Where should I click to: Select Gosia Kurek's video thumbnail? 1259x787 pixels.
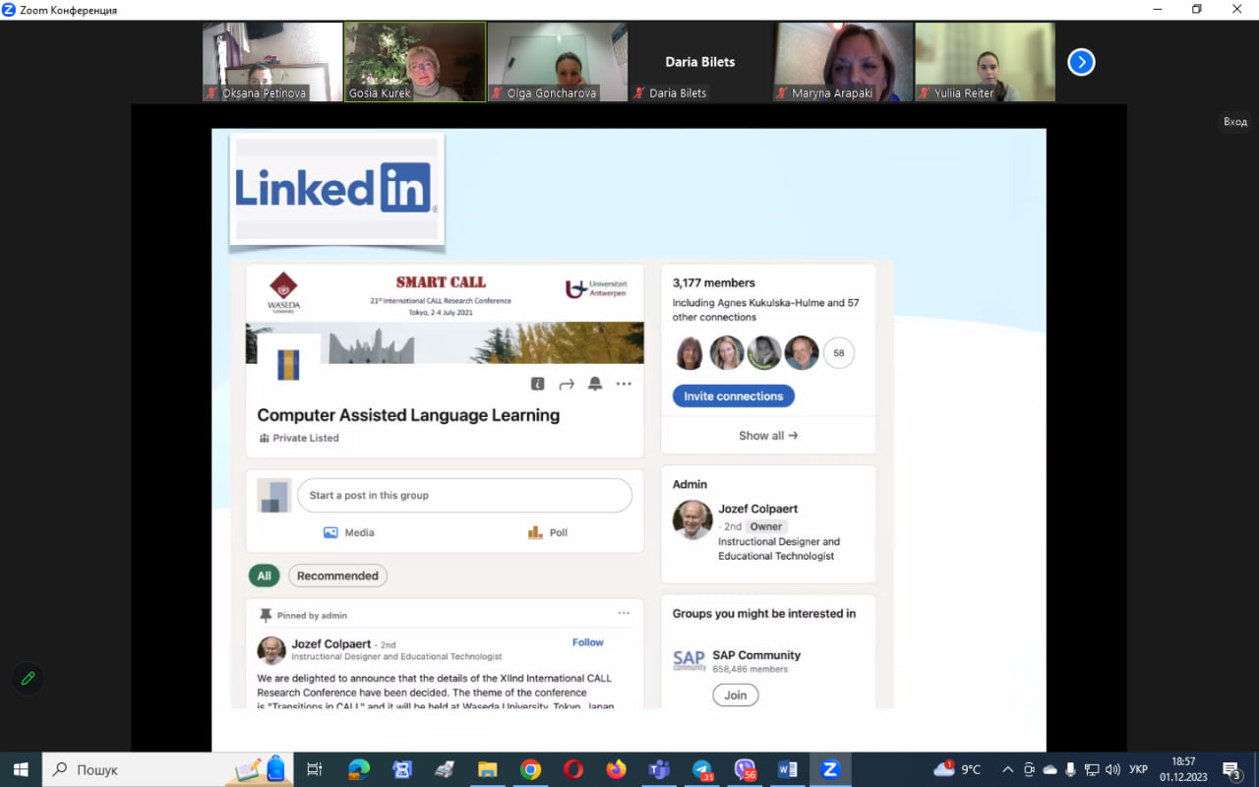[414, 62]
